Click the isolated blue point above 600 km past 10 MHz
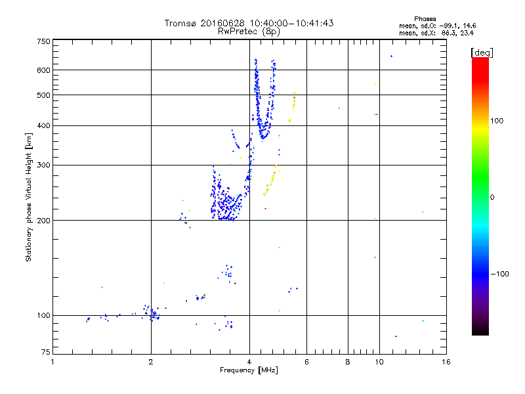 click(x=391, y=56)
